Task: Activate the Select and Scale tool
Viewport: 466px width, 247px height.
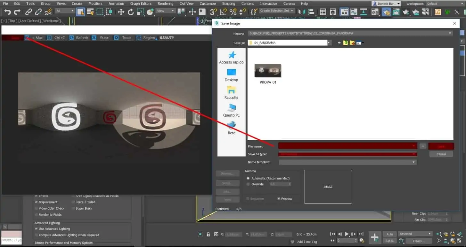Action: coord(140,12)
